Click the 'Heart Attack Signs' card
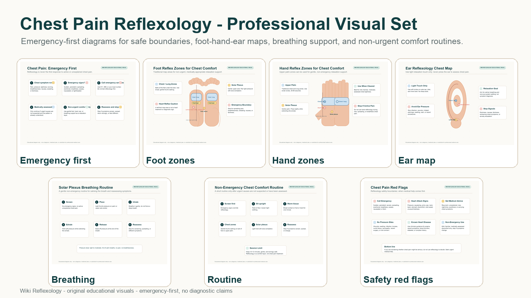Screen dimensions: 531x298 [x=421, y=206]
